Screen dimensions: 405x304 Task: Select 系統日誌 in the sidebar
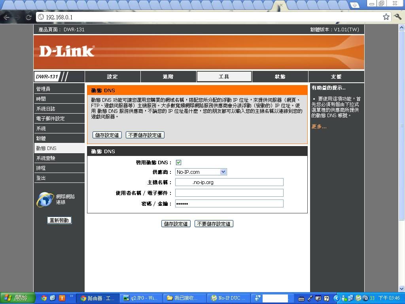[46, 109]
